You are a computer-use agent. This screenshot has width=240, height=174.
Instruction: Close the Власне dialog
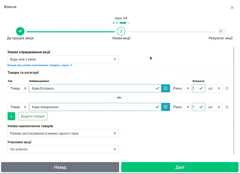(x=232, y=8)
